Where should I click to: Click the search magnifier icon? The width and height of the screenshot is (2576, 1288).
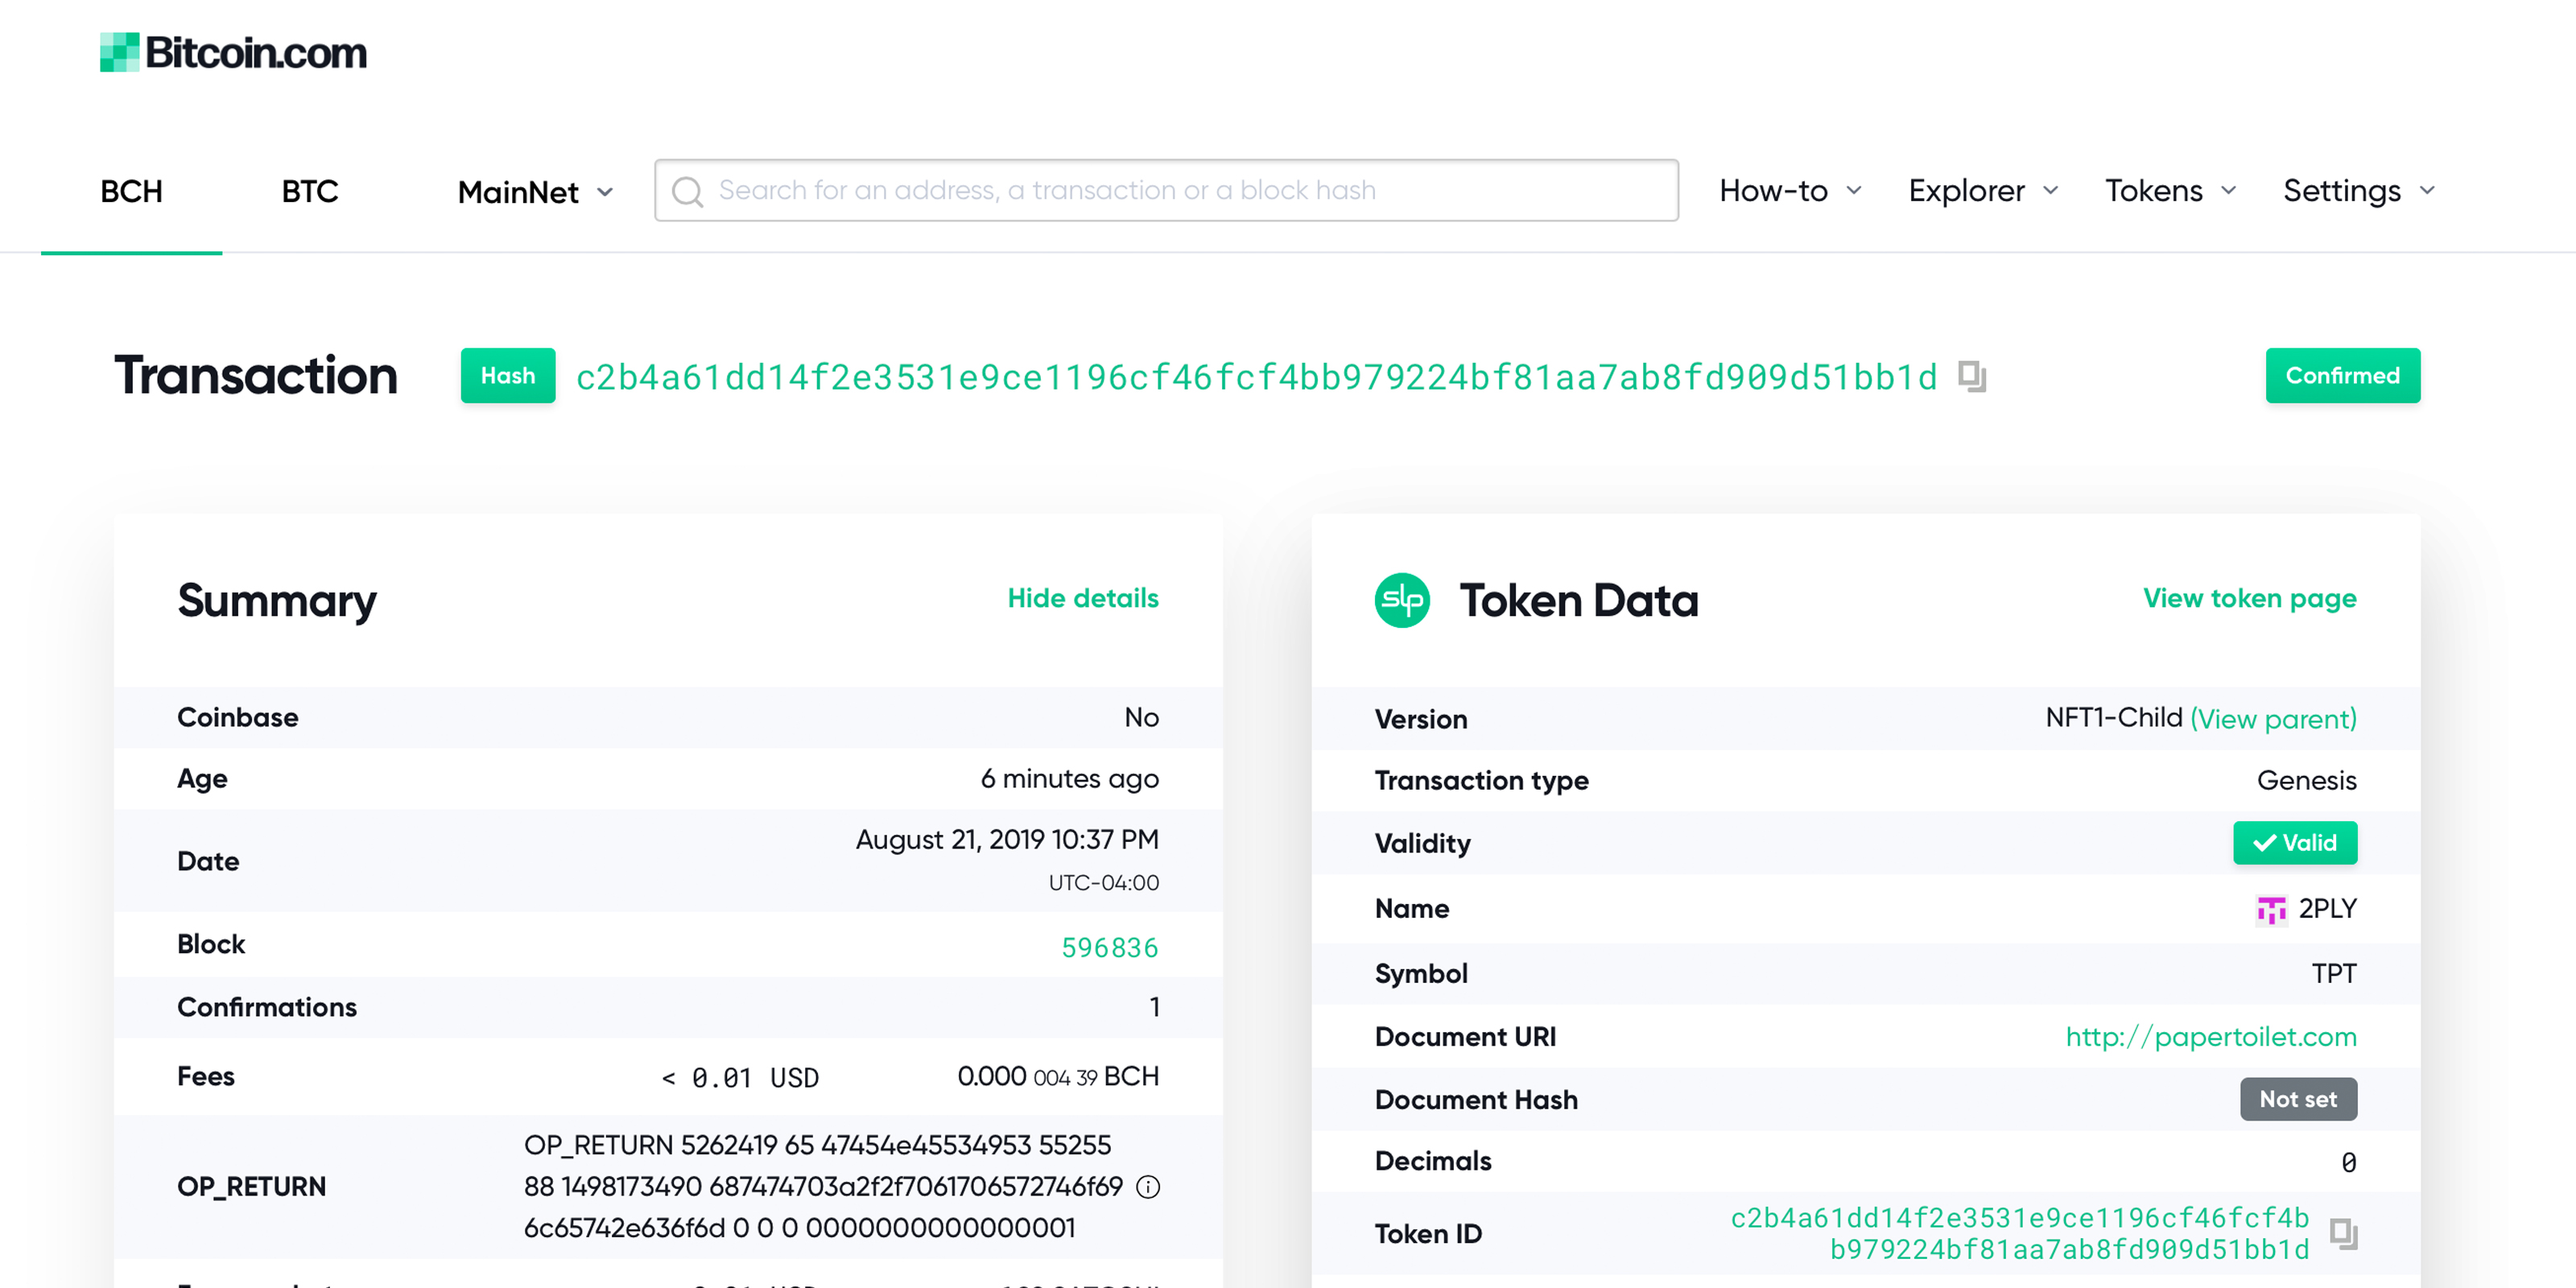(x=687, y=191)
